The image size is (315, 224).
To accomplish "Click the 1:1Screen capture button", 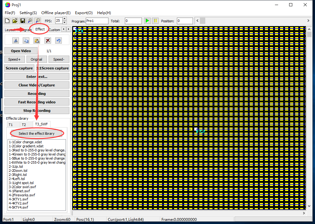I will (53, 68).
